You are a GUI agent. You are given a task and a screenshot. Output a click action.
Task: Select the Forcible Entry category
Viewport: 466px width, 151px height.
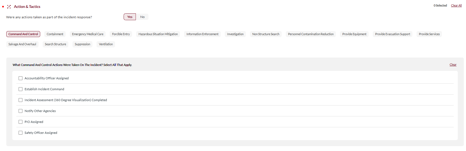point(121,34)
